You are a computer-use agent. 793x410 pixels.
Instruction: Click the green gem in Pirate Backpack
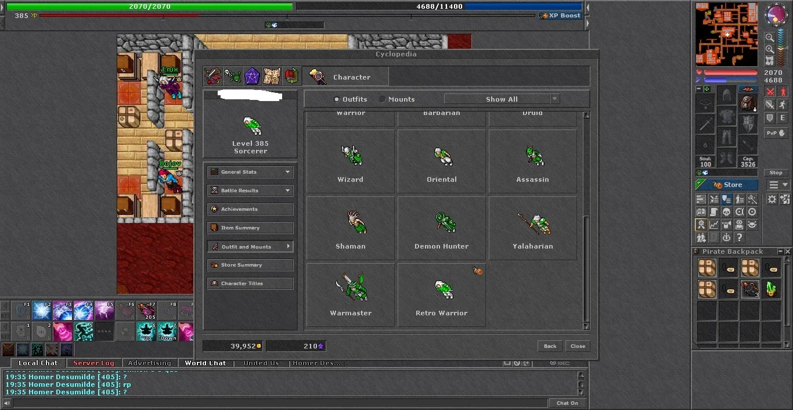click(x=771, y=289)
